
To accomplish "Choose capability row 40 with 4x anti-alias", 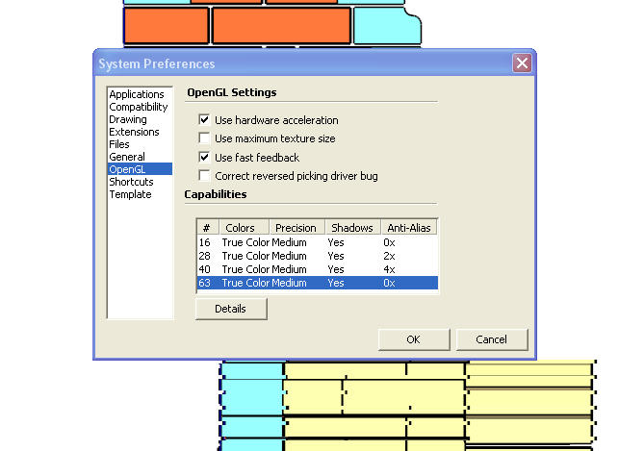I will point(316,269).
